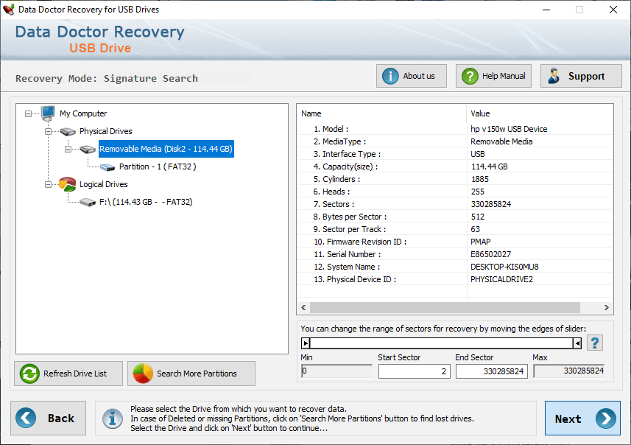Viewport: 631px width, 445px height.
Task: Click the sector range slider track
Action: (442, 343)
